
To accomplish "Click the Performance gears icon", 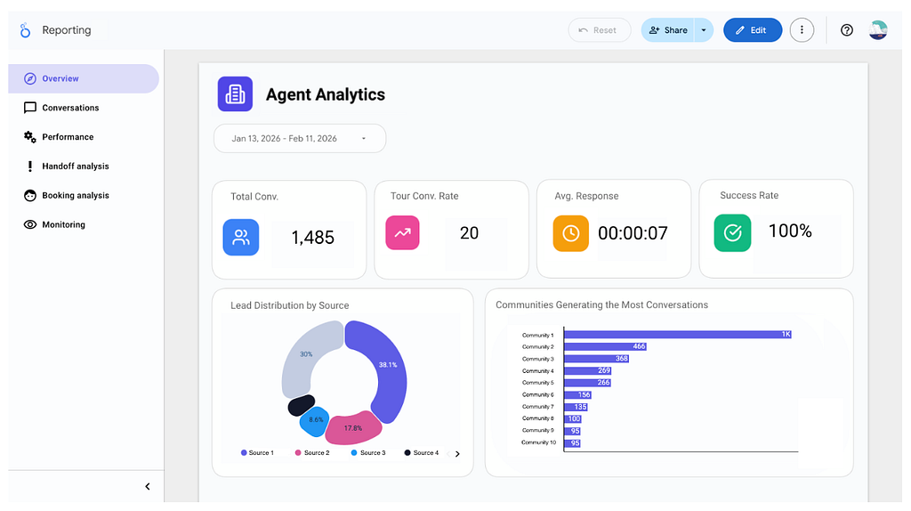I will 29,136.
